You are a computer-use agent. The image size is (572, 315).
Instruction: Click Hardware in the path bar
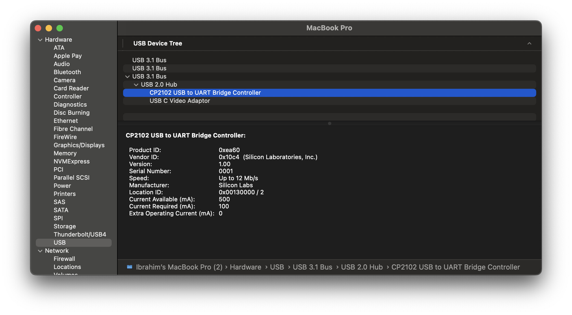click(x=245, y=267)
